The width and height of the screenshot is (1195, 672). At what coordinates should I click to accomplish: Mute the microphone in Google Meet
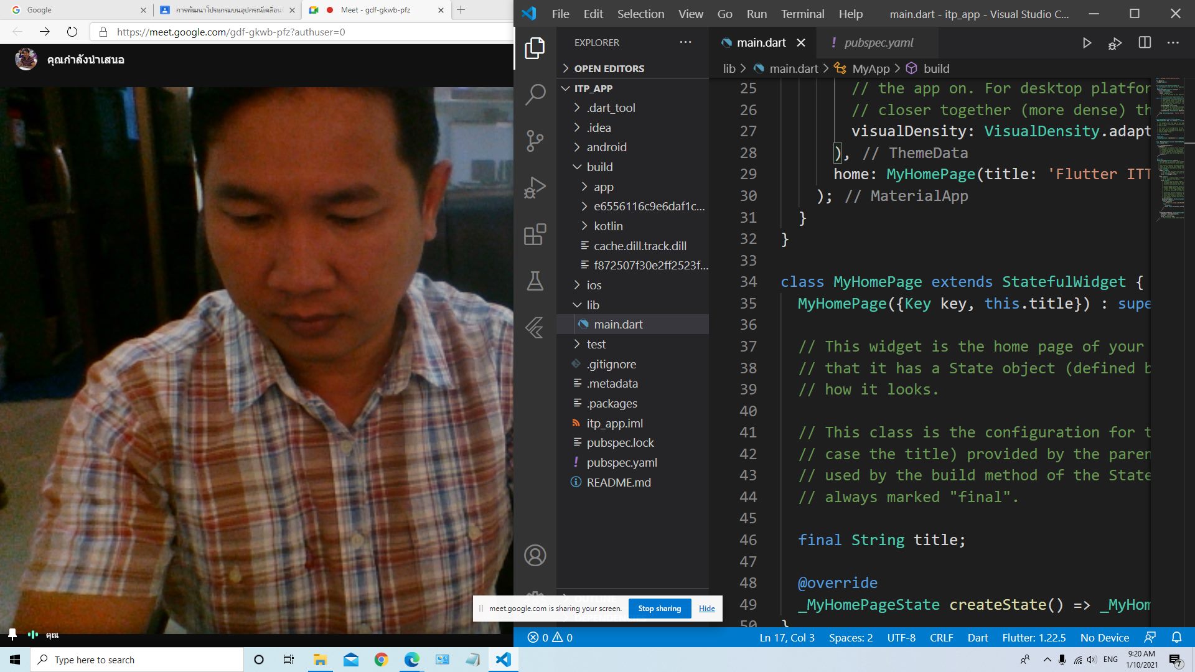click(33, 635)
